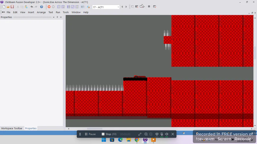Toggle the recorder webcam overlay
Screen dimensions: 257x144
click(x=157, y=134)
